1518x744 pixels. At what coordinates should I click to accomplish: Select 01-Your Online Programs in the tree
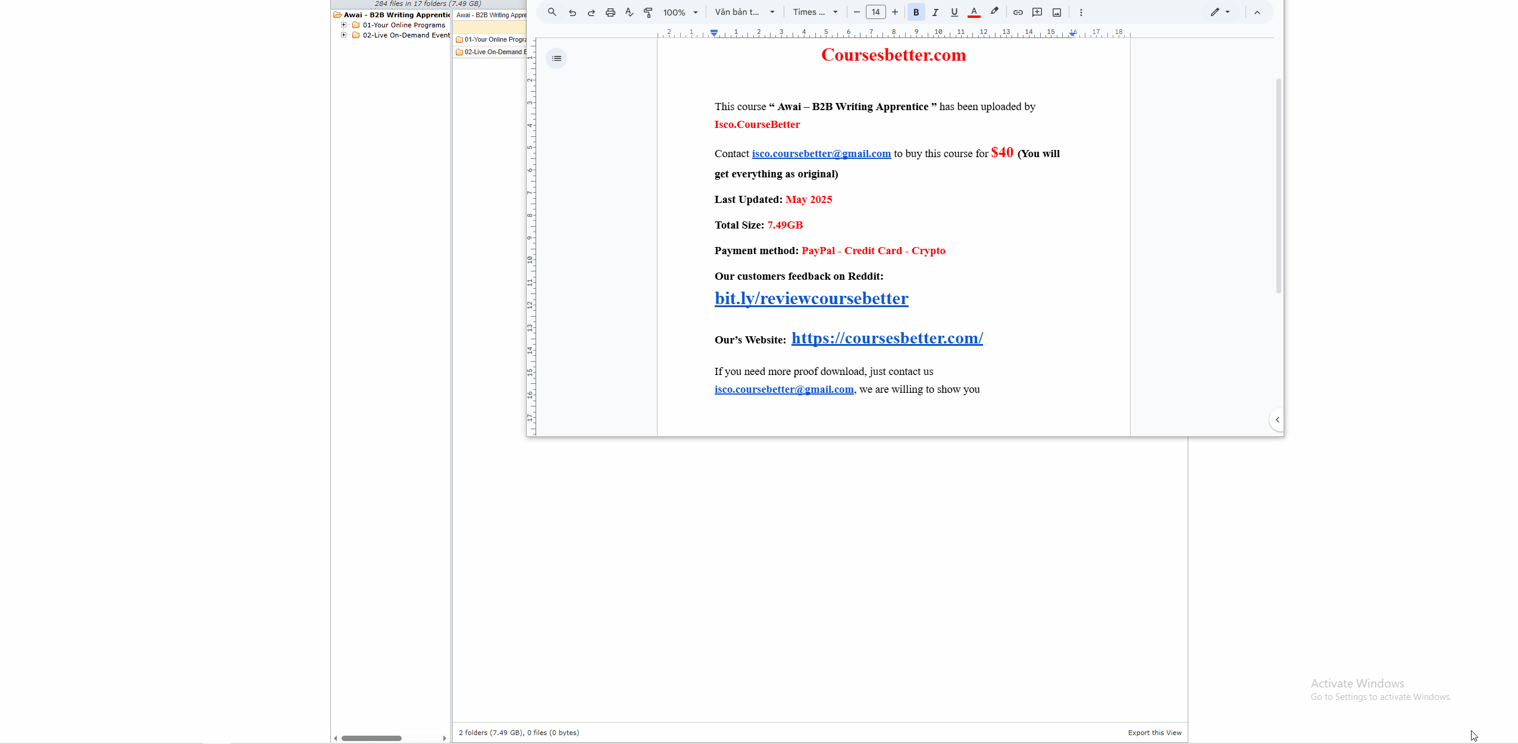tap(403, 25)
